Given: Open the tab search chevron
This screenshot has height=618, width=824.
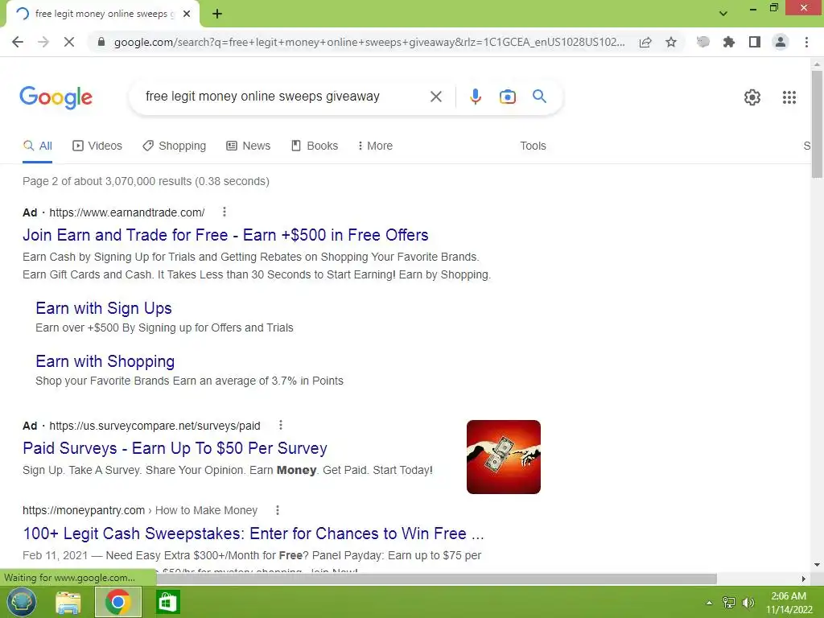Looking at the screenshot, I should (723, 14).
